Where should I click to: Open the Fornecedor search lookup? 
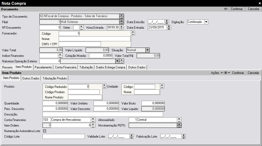133,34
